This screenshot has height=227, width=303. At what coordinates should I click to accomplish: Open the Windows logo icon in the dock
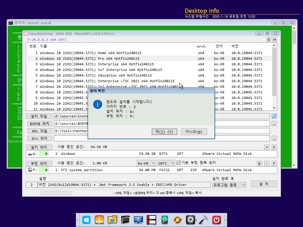coord(86,220)
